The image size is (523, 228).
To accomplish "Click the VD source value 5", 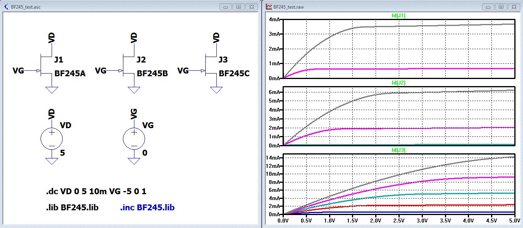I will click(x=62, y=153).
